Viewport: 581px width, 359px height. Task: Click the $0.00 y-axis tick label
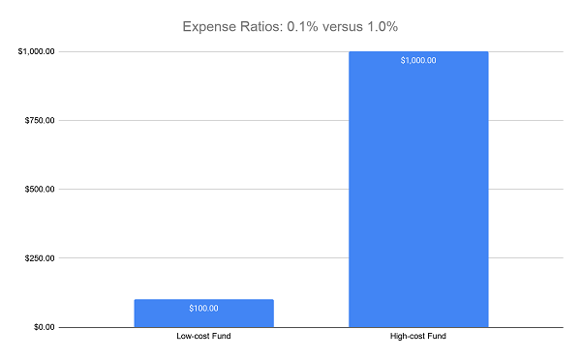click(x=45, y=327)
